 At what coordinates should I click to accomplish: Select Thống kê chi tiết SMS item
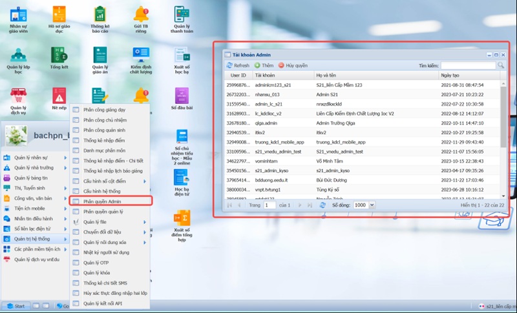[x=110, y=283]
